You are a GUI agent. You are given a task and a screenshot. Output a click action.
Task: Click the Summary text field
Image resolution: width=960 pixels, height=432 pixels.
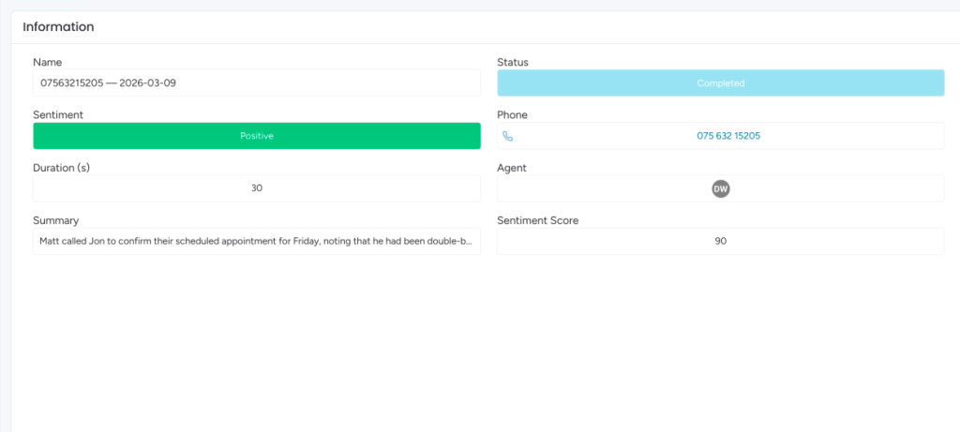point(257,241)
